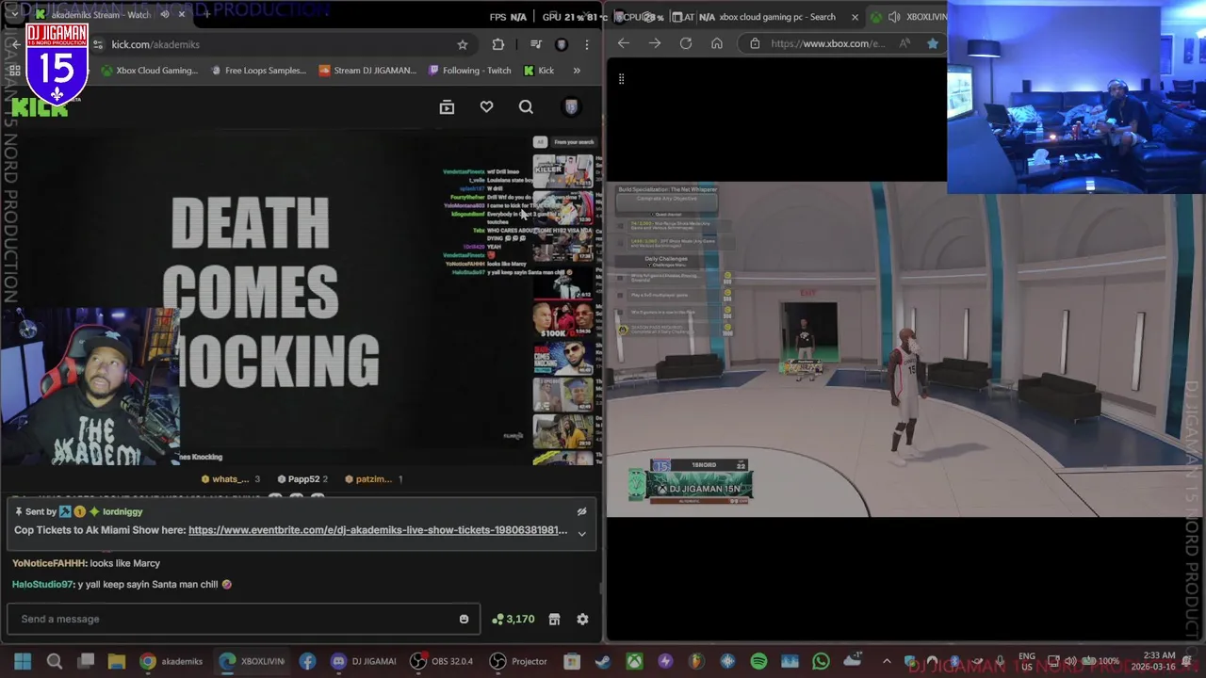Open Kick following heart icon

click(x=486, y=107)
